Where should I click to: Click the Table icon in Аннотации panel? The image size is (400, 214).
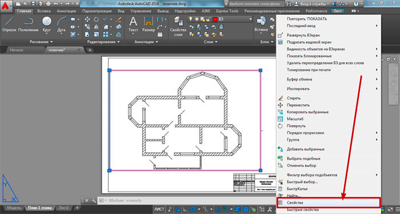coord(160,34)
